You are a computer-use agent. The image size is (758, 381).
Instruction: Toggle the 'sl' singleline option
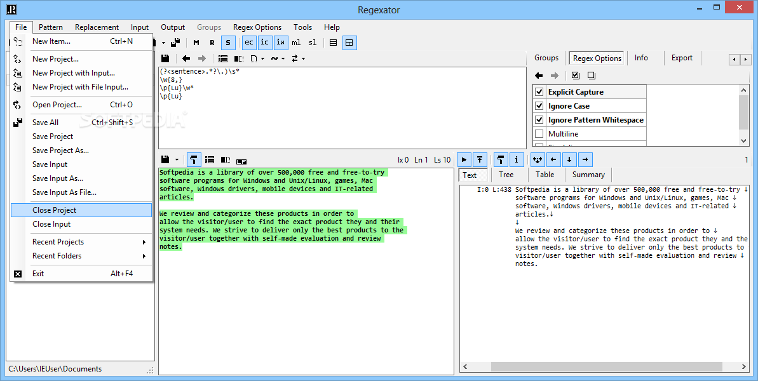(313, 43)
